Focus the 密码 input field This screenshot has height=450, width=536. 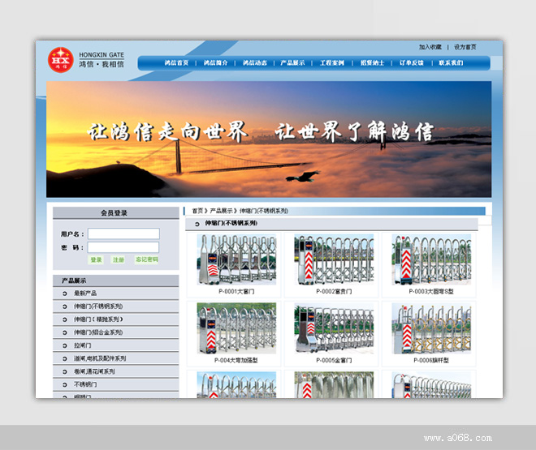[x=123, y=247]
